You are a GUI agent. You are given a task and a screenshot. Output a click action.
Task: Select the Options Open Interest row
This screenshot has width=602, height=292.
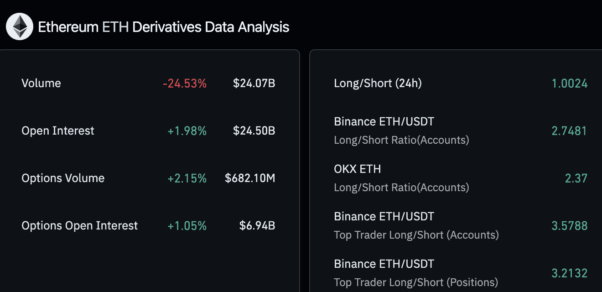tap(79, 225)
